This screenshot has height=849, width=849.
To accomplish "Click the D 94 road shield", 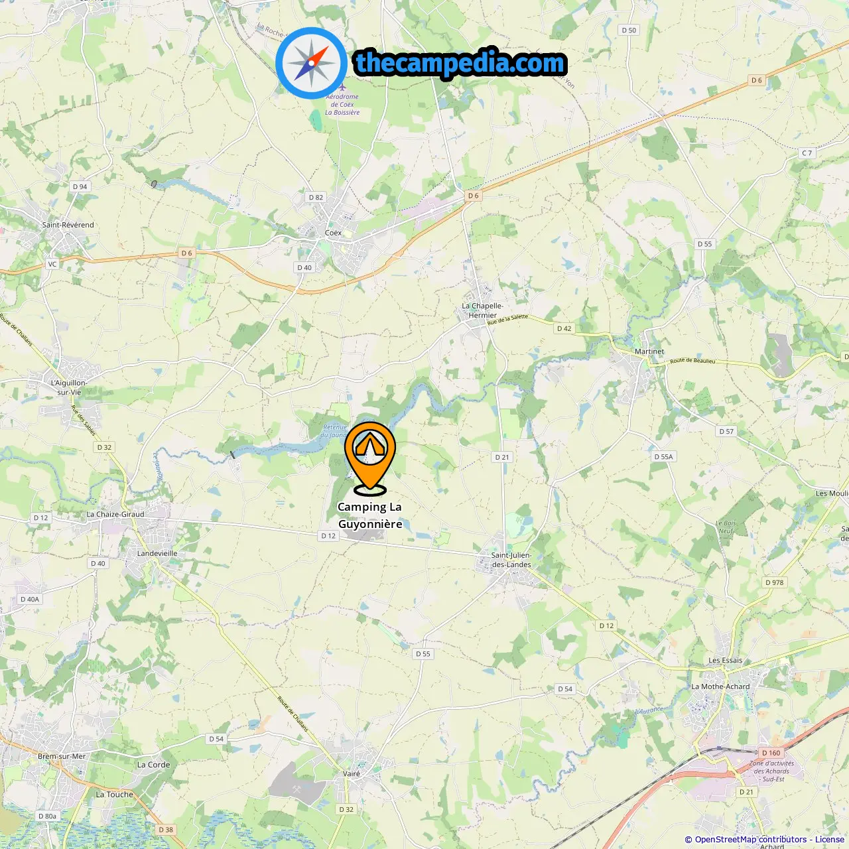I will pos(80,186).
